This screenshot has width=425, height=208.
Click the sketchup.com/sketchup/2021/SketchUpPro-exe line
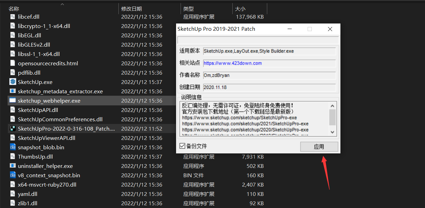[245, 124]
